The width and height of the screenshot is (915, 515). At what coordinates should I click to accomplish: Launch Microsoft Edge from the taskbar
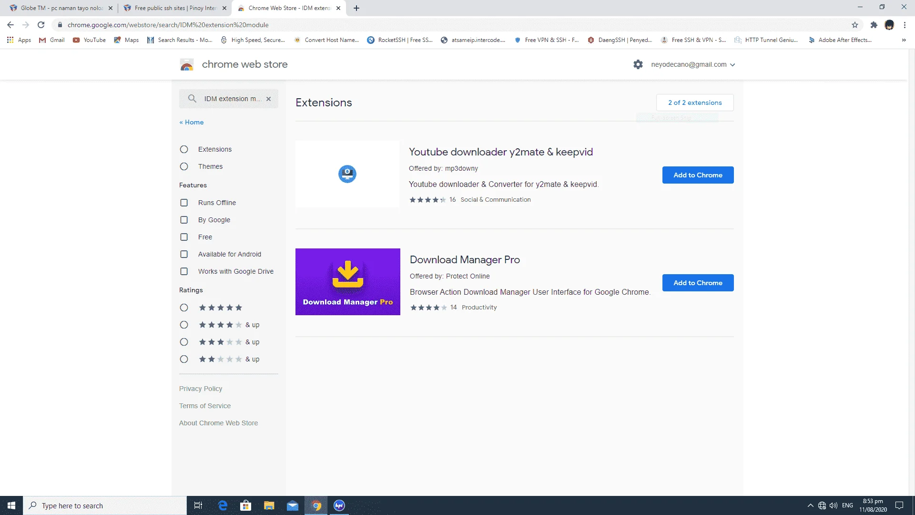tap(223, 505)
